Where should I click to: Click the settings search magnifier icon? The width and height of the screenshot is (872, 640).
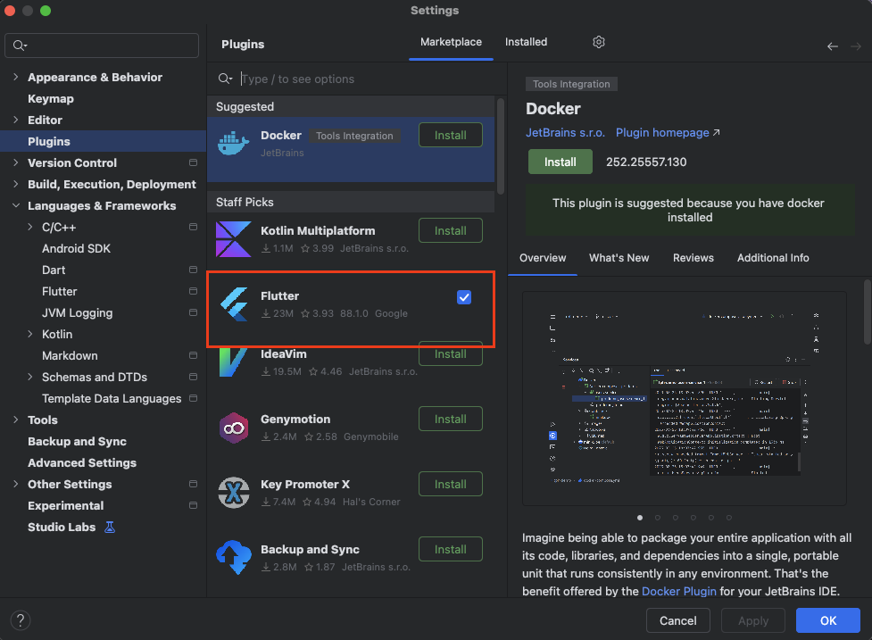20,46
